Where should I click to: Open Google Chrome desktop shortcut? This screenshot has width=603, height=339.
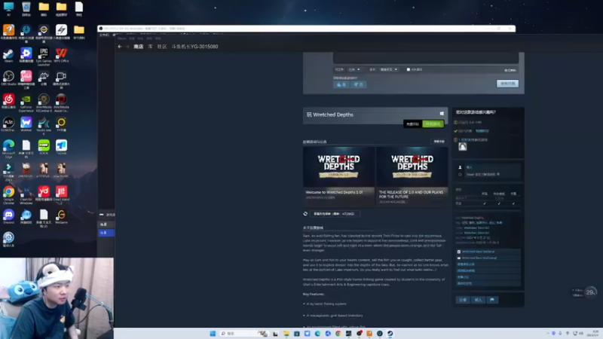8,195
